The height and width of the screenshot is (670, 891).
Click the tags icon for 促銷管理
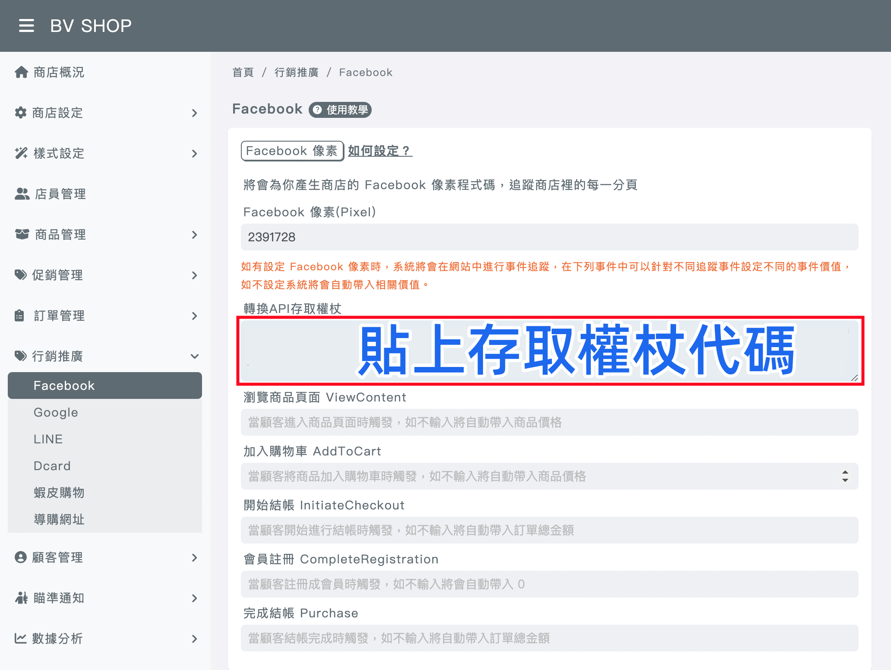[21, 275]
